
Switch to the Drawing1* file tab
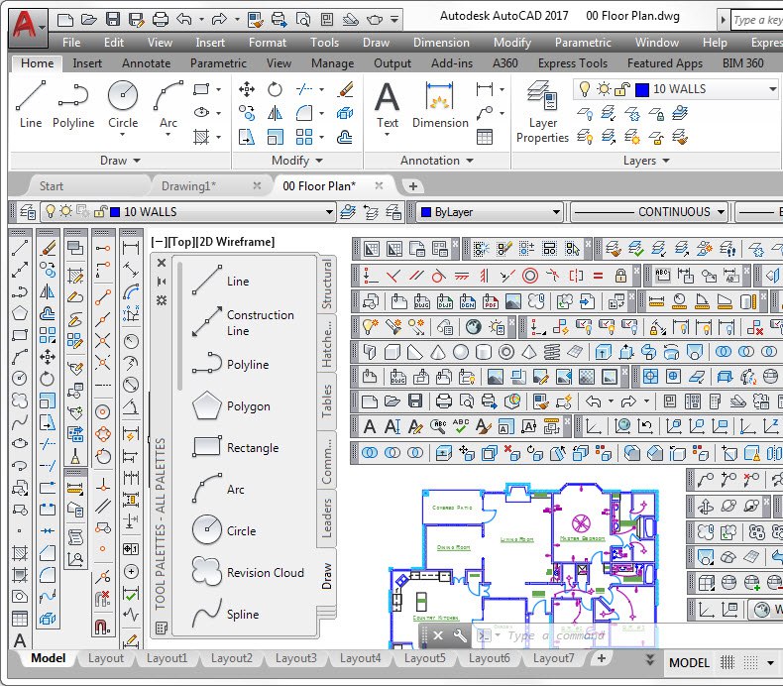(188, 185)
